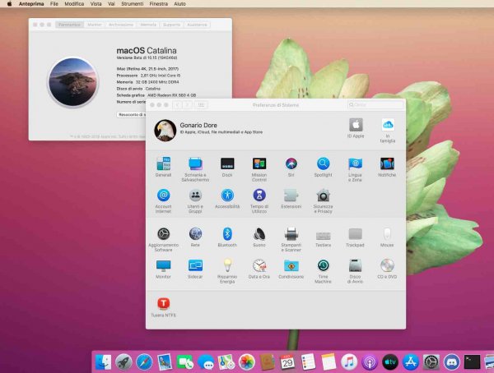Open Photos app from the Dock
This screenshot has width=494, height=373.
[246, 362]
